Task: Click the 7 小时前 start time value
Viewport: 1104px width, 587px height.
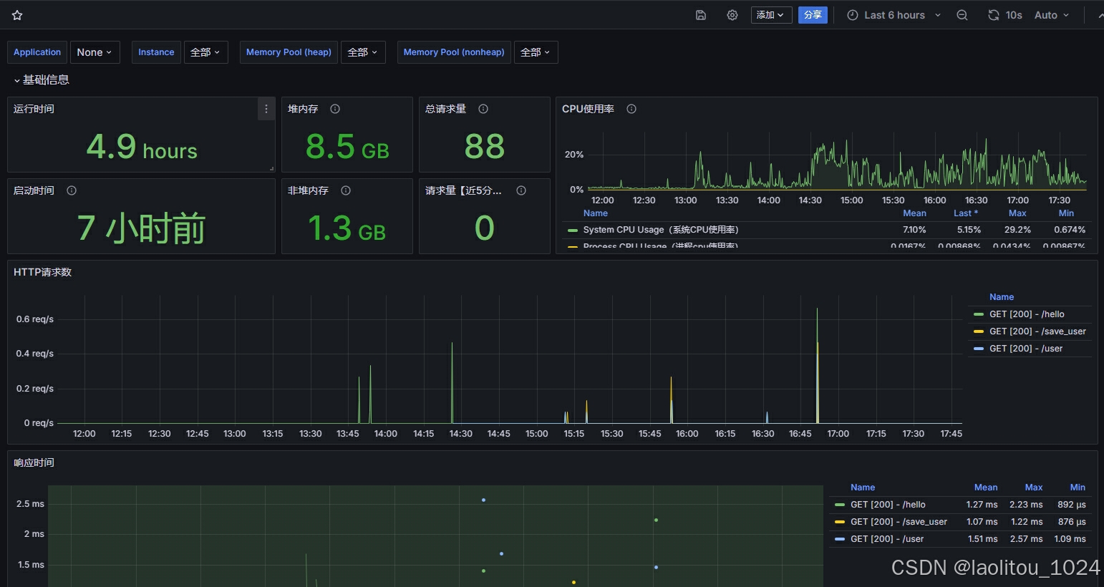Action: point(141,228)
